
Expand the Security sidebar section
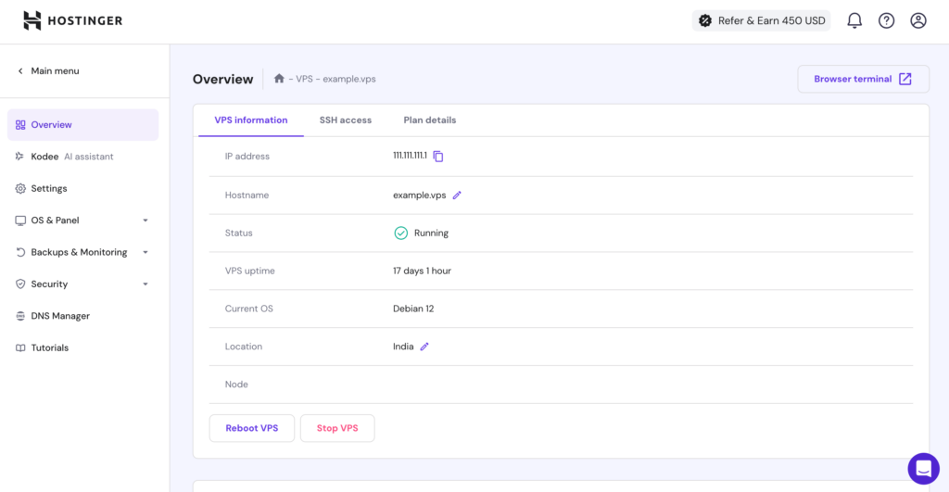82,284
